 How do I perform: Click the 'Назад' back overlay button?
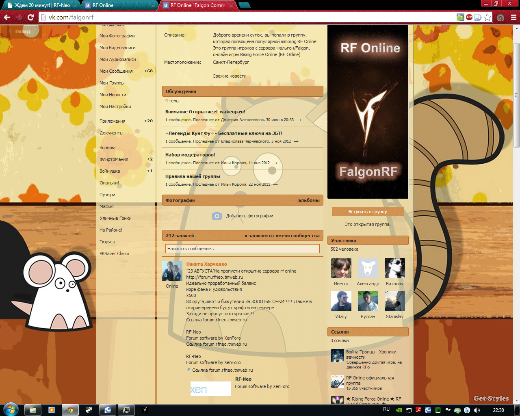coord(21,31)
